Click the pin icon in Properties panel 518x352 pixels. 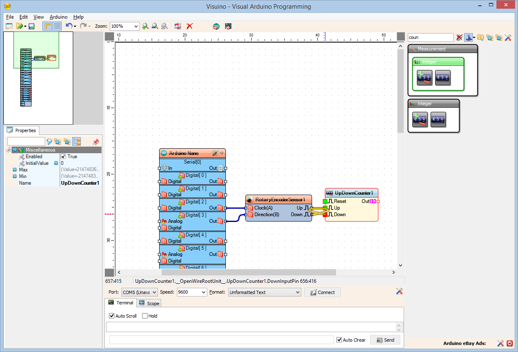click(x=96, y=142)
